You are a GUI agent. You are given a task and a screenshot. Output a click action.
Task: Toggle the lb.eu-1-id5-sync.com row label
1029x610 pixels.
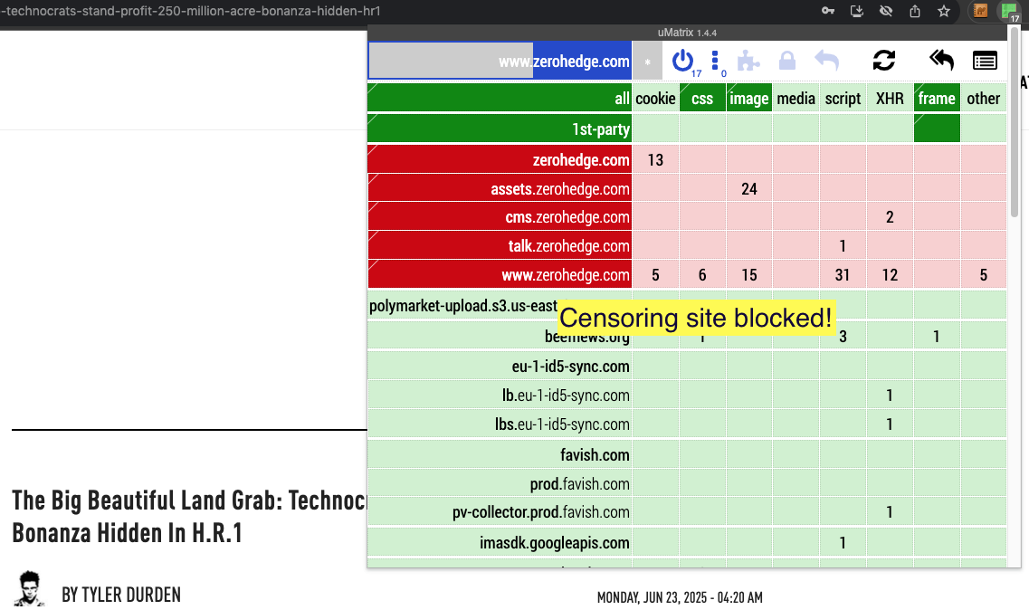click(500, 396)
